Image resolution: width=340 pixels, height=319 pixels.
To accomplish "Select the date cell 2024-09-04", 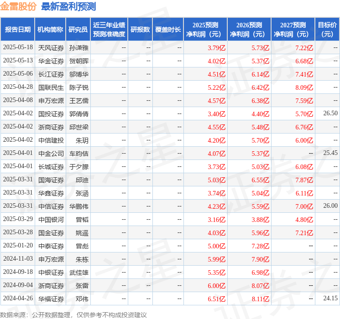I will (x=18, y=285).
